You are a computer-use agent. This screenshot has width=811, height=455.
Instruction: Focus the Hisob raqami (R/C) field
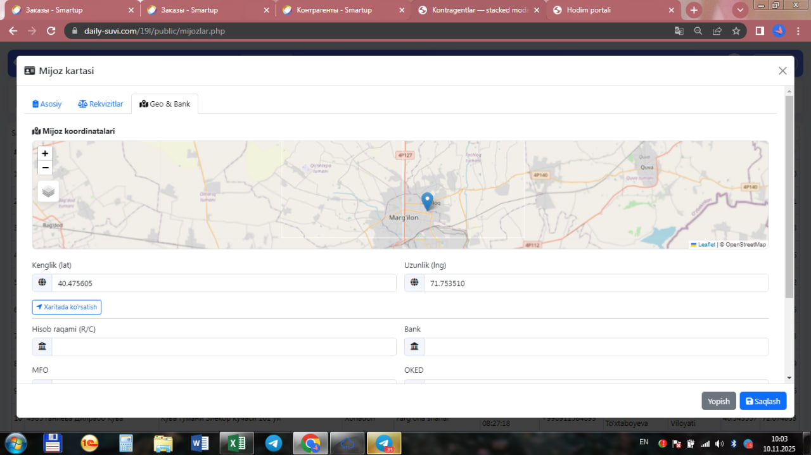point(223,347)
